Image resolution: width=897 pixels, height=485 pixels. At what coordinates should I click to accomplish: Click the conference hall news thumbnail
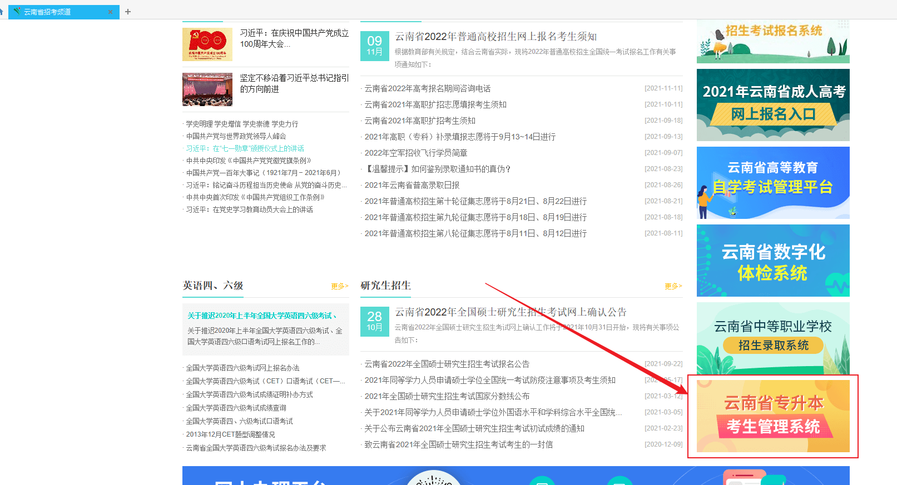pos(207,89)
